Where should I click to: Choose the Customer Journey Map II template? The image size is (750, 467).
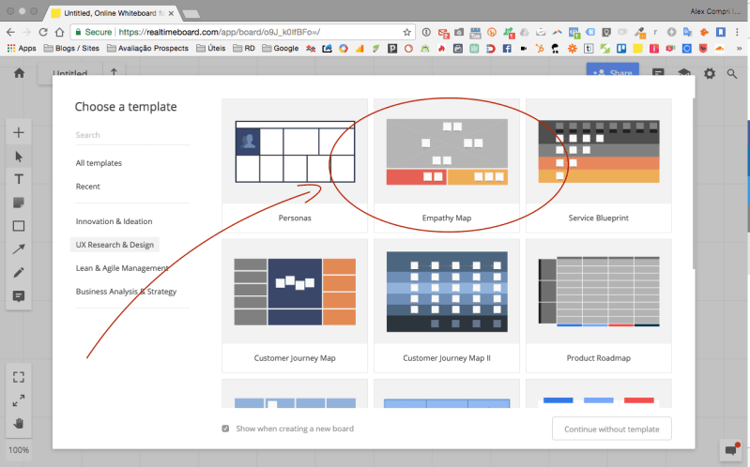pyautogui.click(x=447, y=306)
